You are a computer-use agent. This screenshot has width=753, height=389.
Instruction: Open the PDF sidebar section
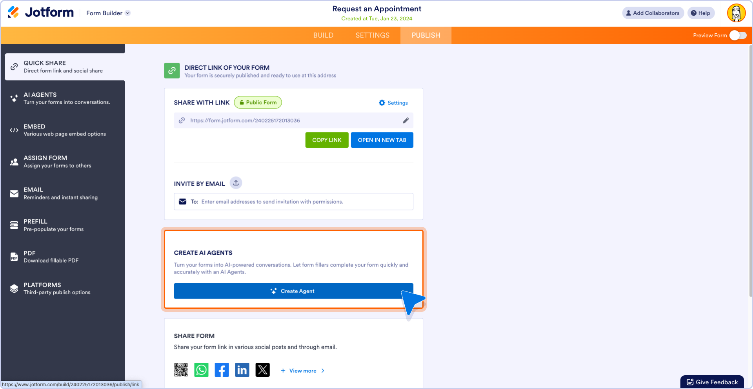click(x=63, y=257)
